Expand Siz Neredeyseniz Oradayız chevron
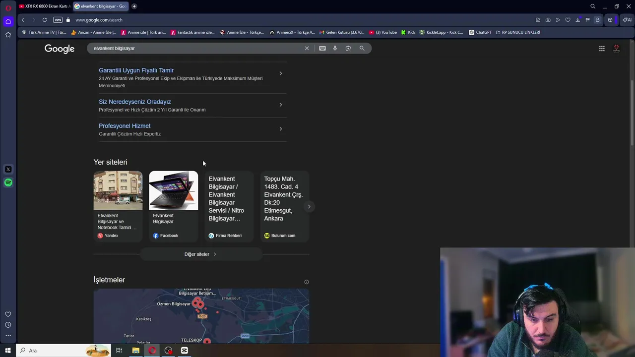Image resolution: width=635 pixels, height=357 pixels. (281, 105)
